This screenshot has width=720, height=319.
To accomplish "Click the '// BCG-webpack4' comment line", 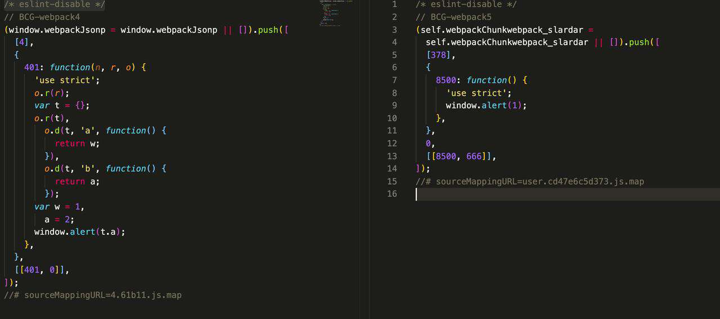I will pyautogui.click(x=42, y=17).
